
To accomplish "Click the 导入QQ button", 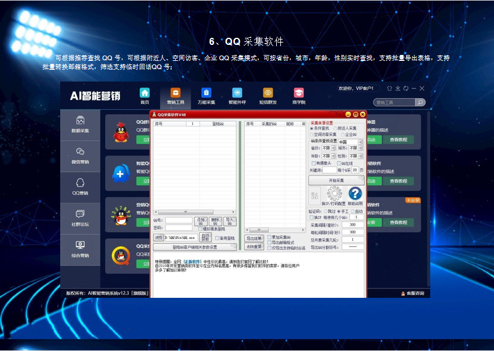I will 230,221.
